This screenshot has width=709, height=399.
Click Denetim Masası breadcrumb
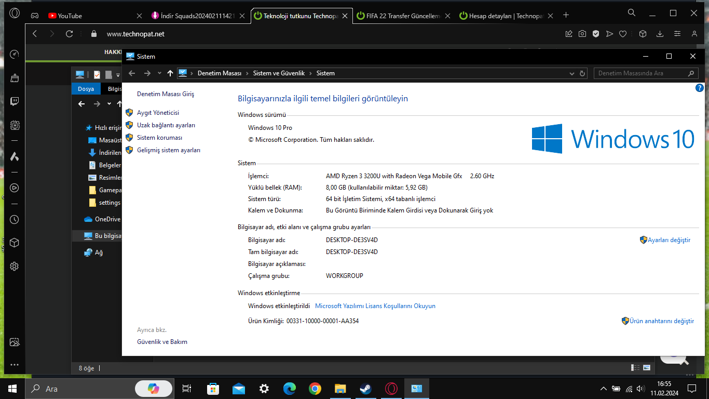[x=220, y=73]
